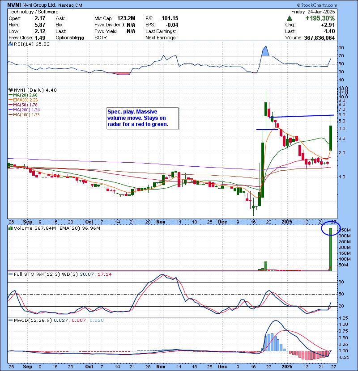Click the SCTR: label
Viewport: 358px width, 371px height.
(x=101, y=38)
